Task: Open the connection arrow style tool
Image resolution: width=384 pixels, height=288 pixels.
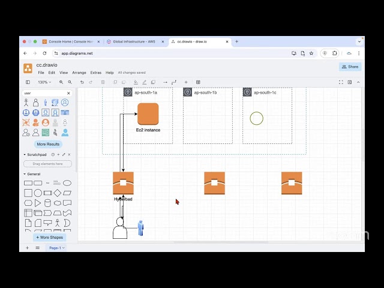Action: click(166, 82)
